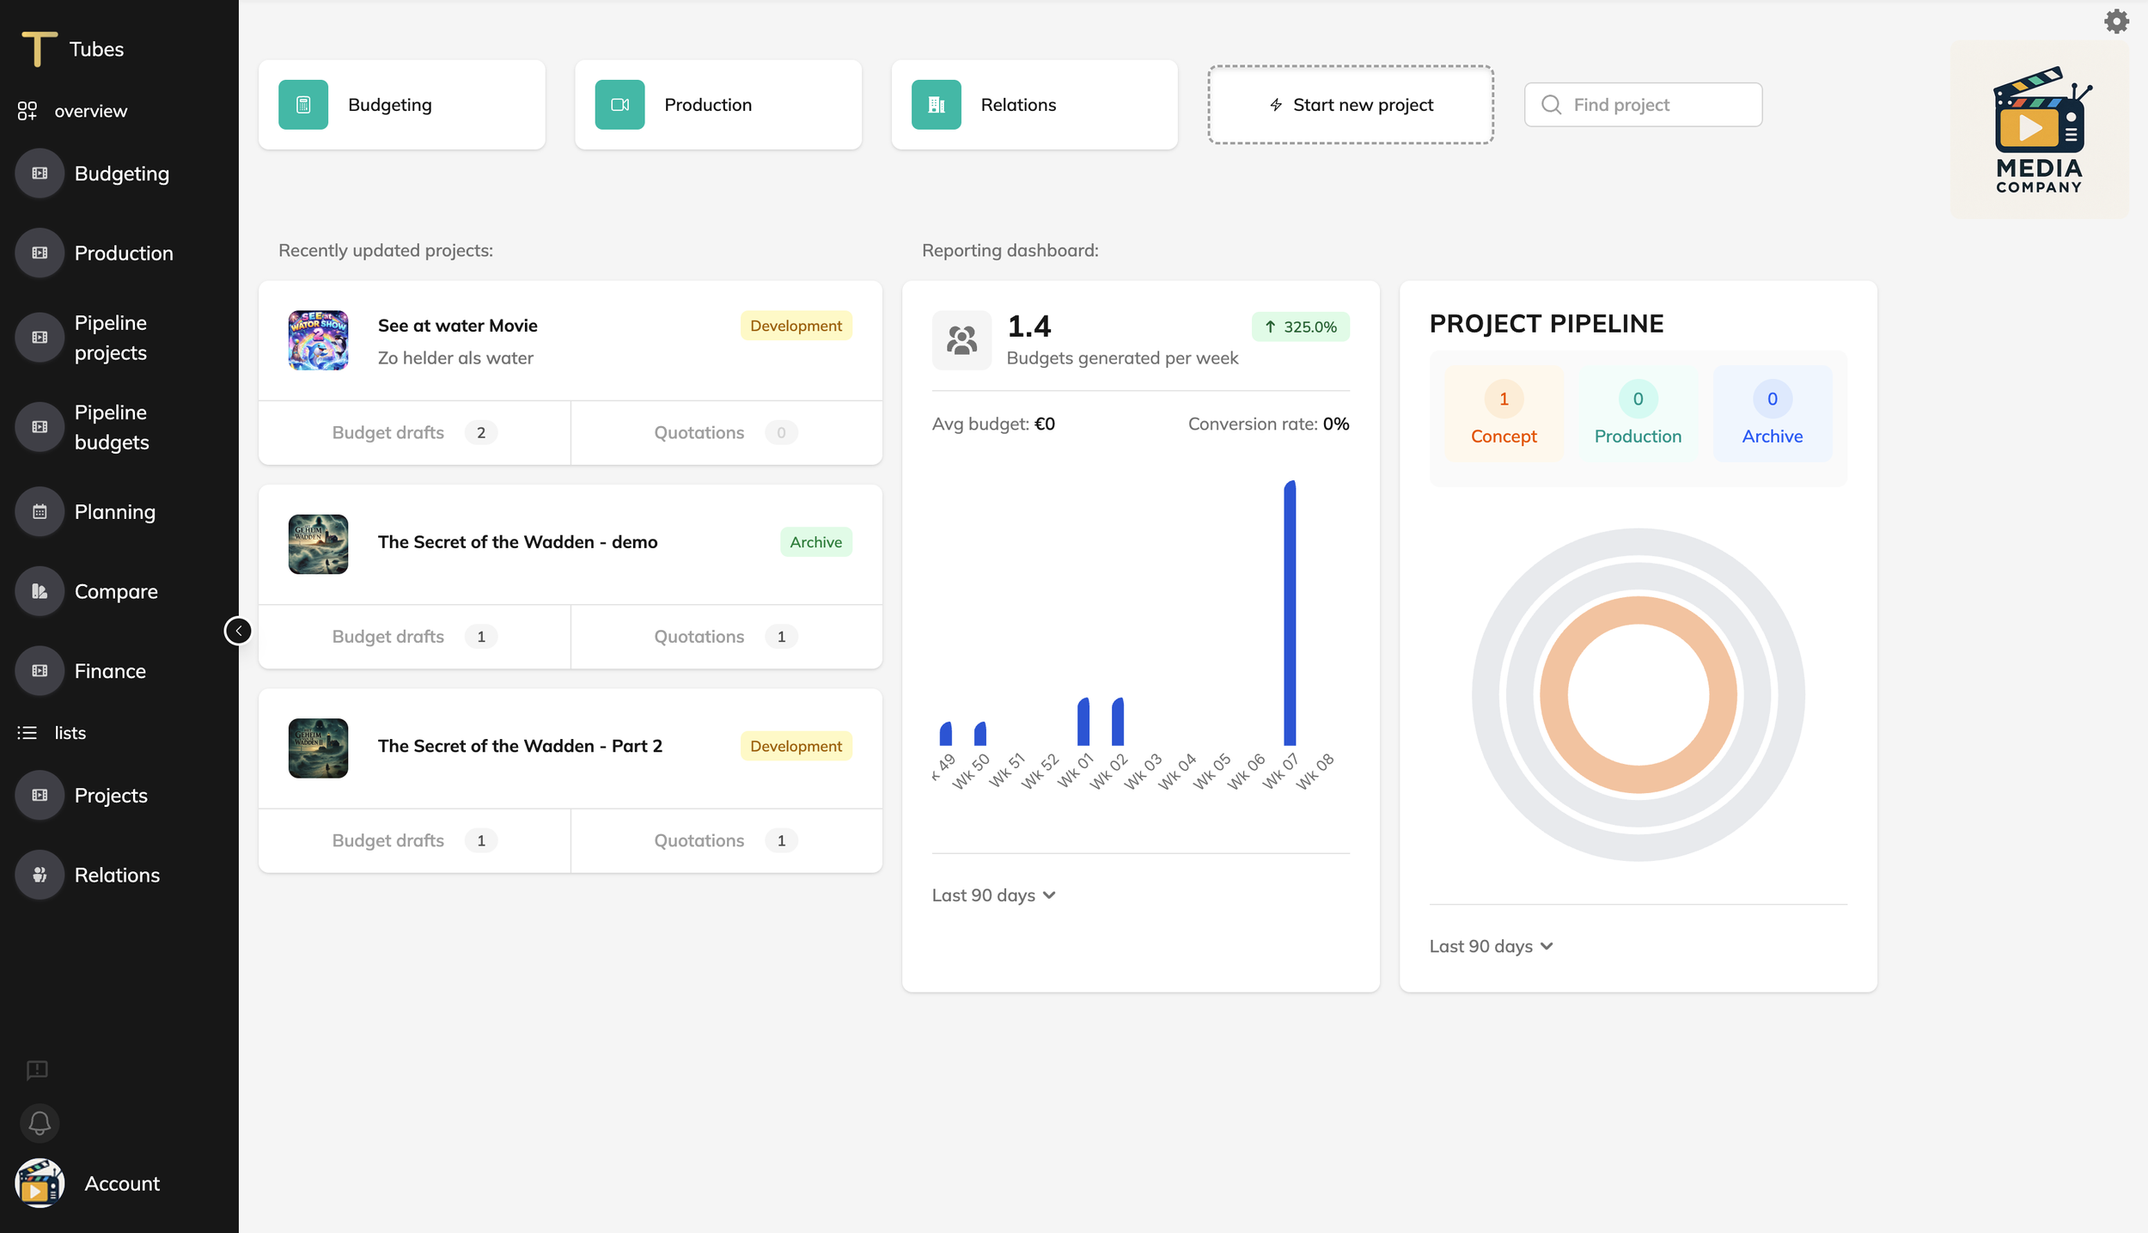Select the Concept pipeline stage tile
The height and width of the screenshot is (1233, 2148).
(x=1504, y=414)
